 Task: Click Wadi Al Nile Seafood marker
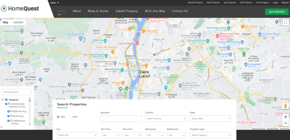pos(113,52)
